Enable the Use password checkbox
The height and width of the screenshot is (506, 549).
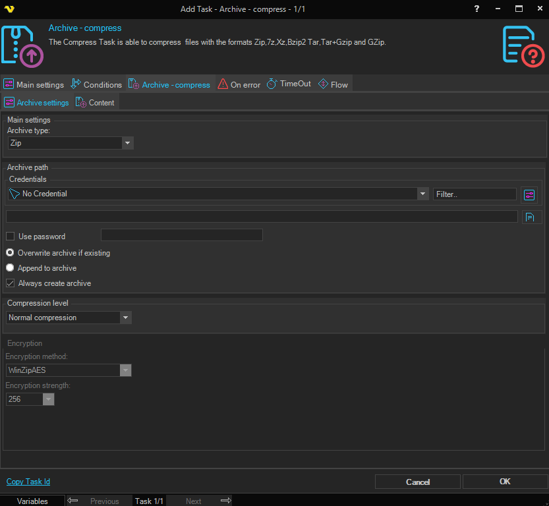coord(11,237)
